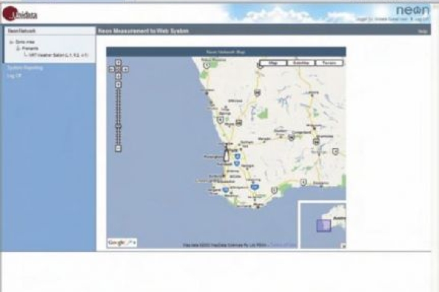Collapse the top-level tree node
439x292 pixels.
point(11,43)
